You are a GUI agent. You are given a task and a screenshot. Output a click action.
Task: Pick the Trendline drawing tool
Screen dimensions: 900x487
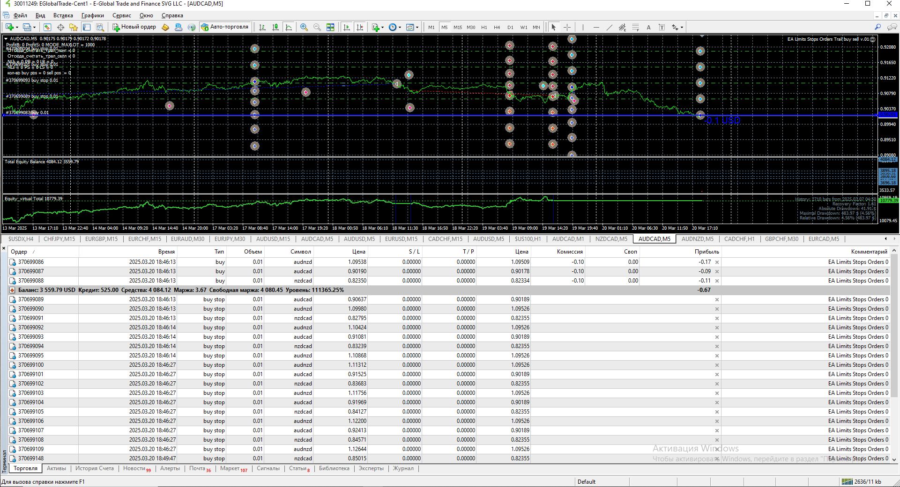click(x=609, y=27)
